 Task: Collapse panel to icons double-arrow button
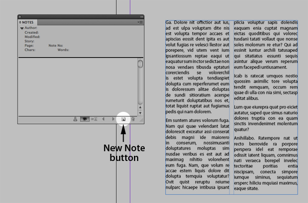[142, 17]
